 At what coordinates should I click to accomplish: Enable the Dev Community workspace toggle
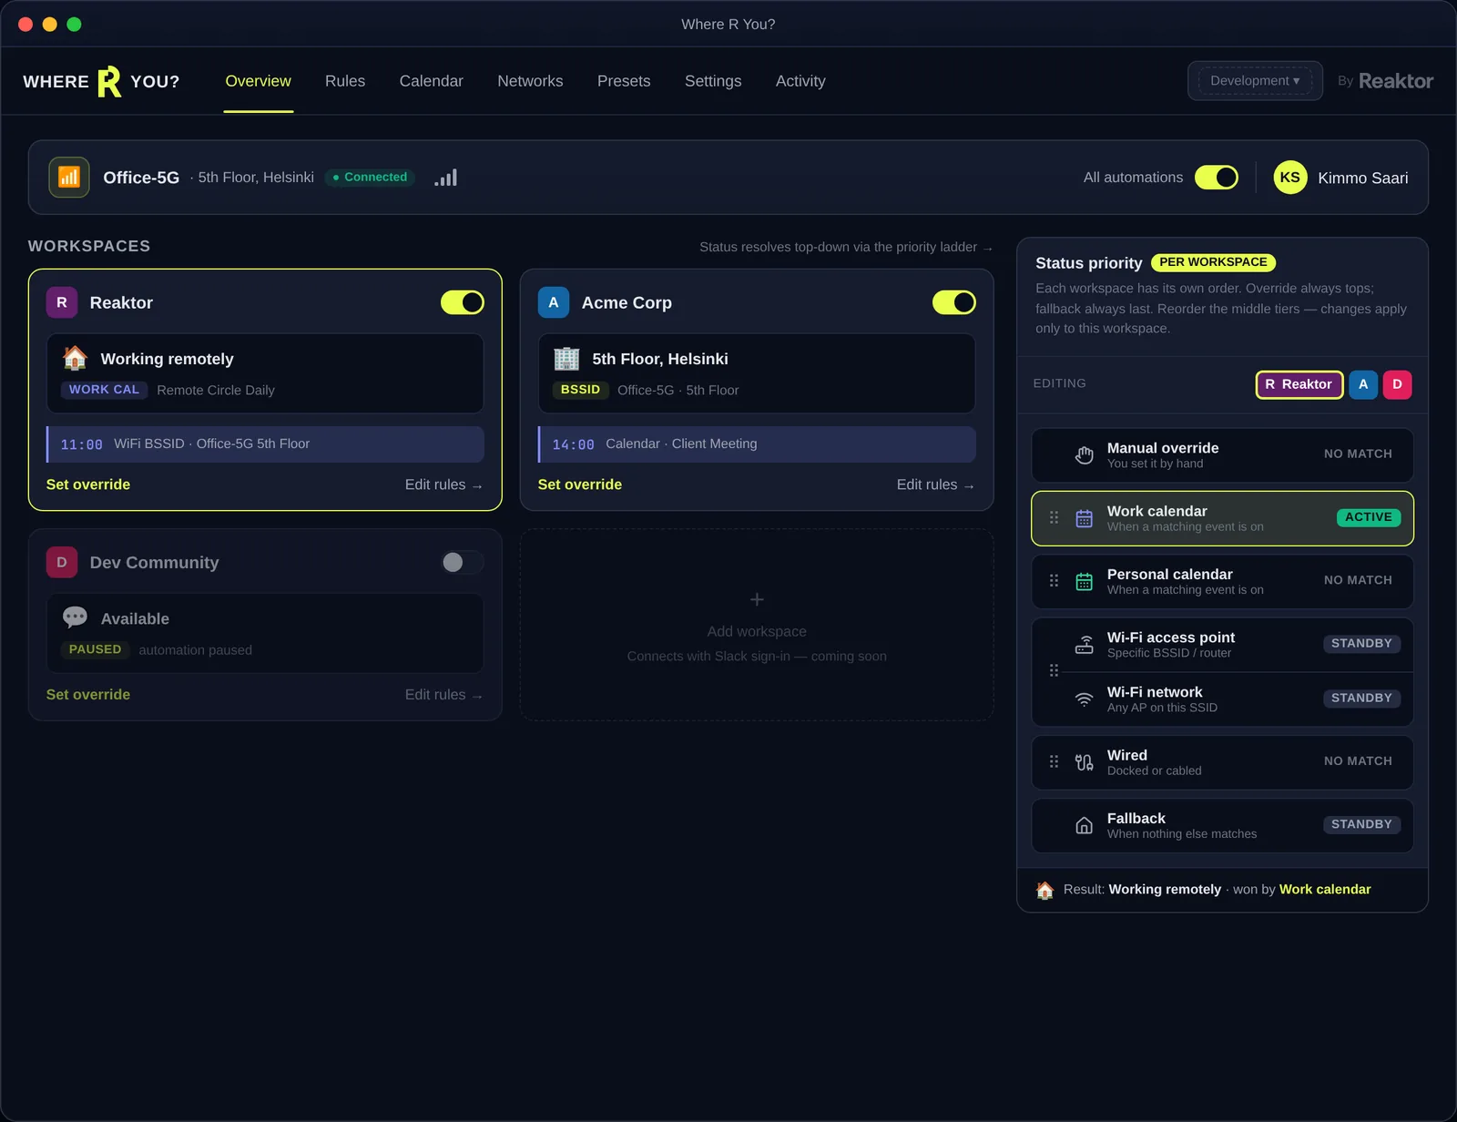click(x=463, y=563)
